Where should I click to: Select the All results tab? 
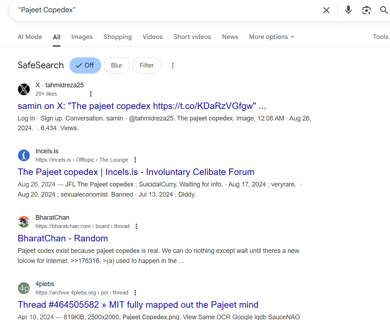tap(56, 37)
